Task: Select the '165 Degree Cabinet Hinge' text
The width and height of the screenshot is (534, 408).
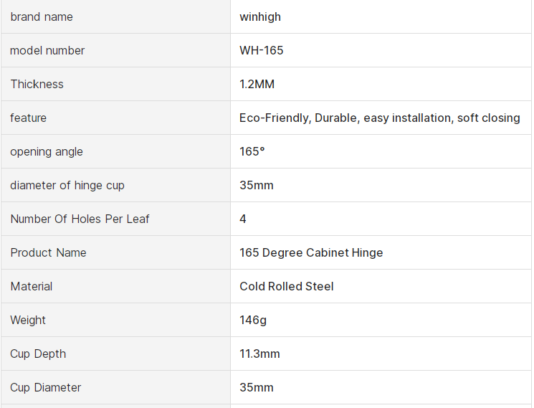Action: click(311, 252)
